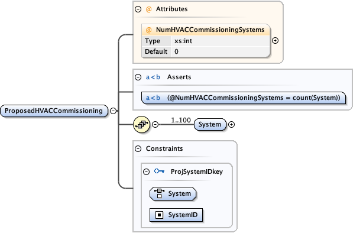Select the ProposedHVACCommissioning element

54,111
